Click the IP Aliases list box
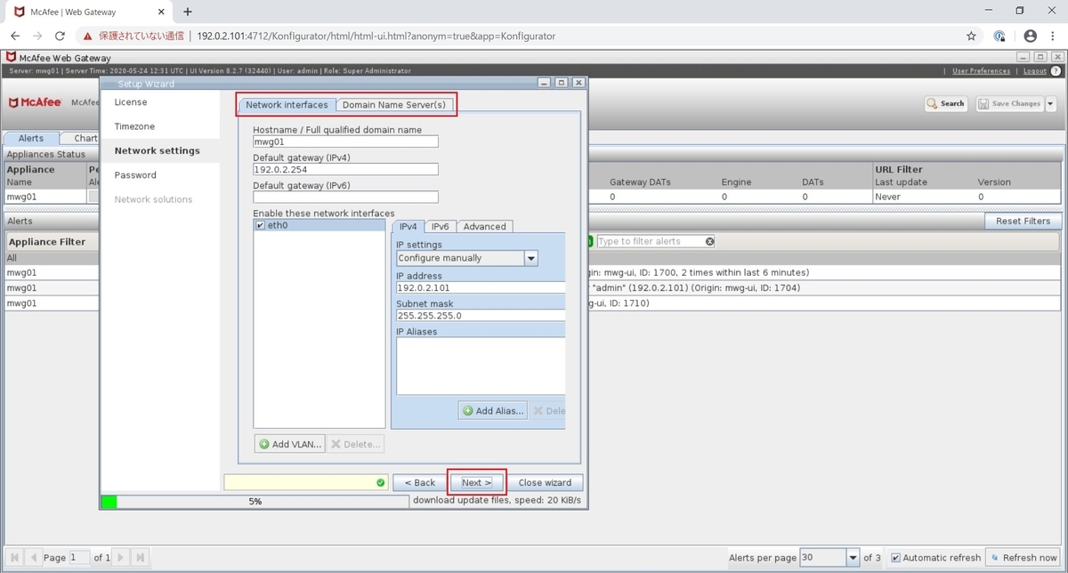Image resolution: width=1068 pixels, height=573 pixels. (x=481, y=366)
